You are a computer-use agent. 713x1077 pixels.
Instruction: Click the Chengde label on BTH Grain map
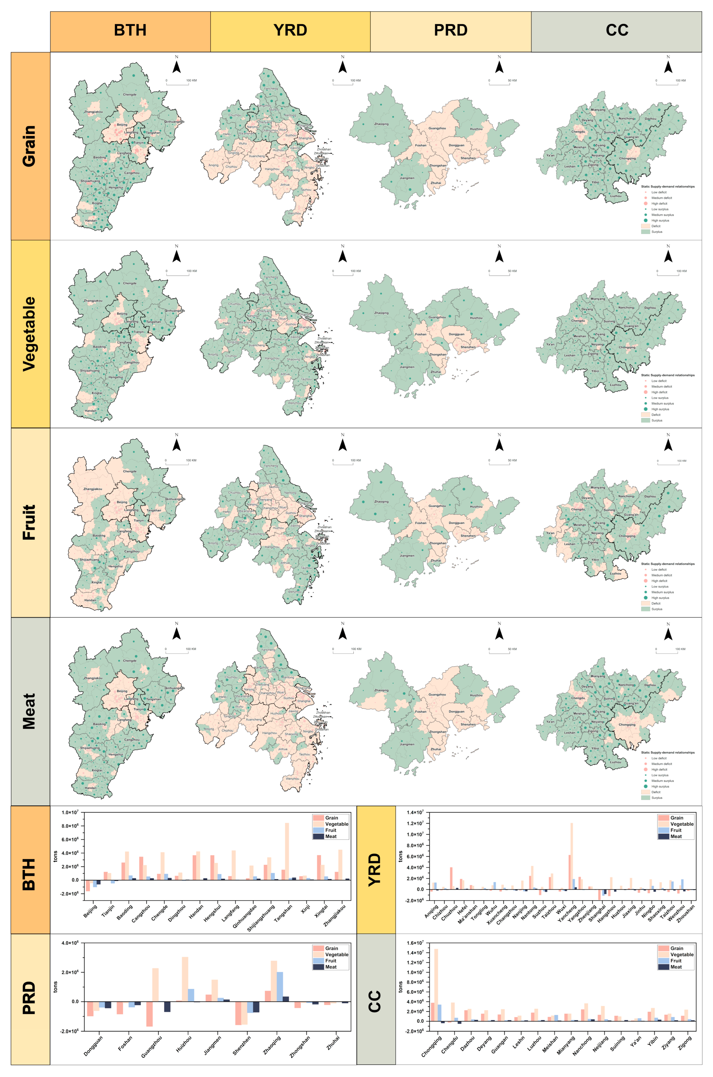point(129,95)
